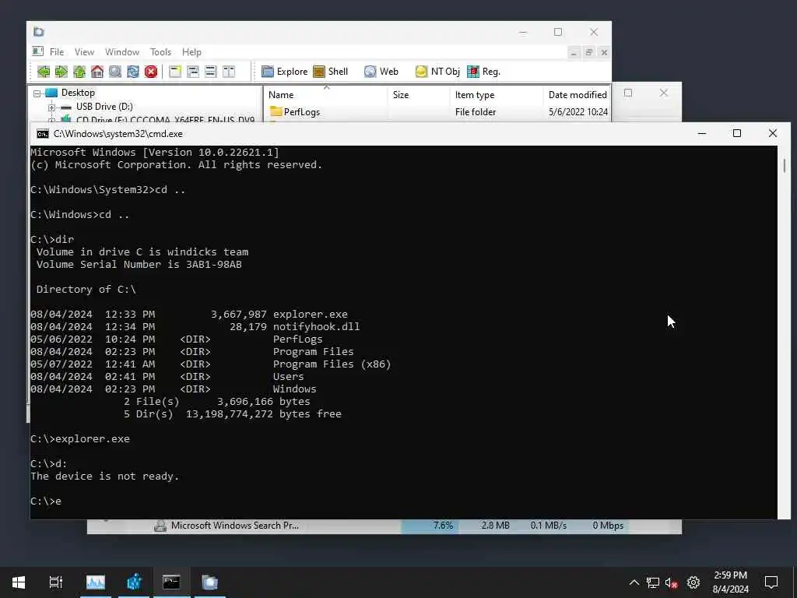797x598 pixels.
Task: Click the inner child window restore button
Action: [x=589, y=52]
